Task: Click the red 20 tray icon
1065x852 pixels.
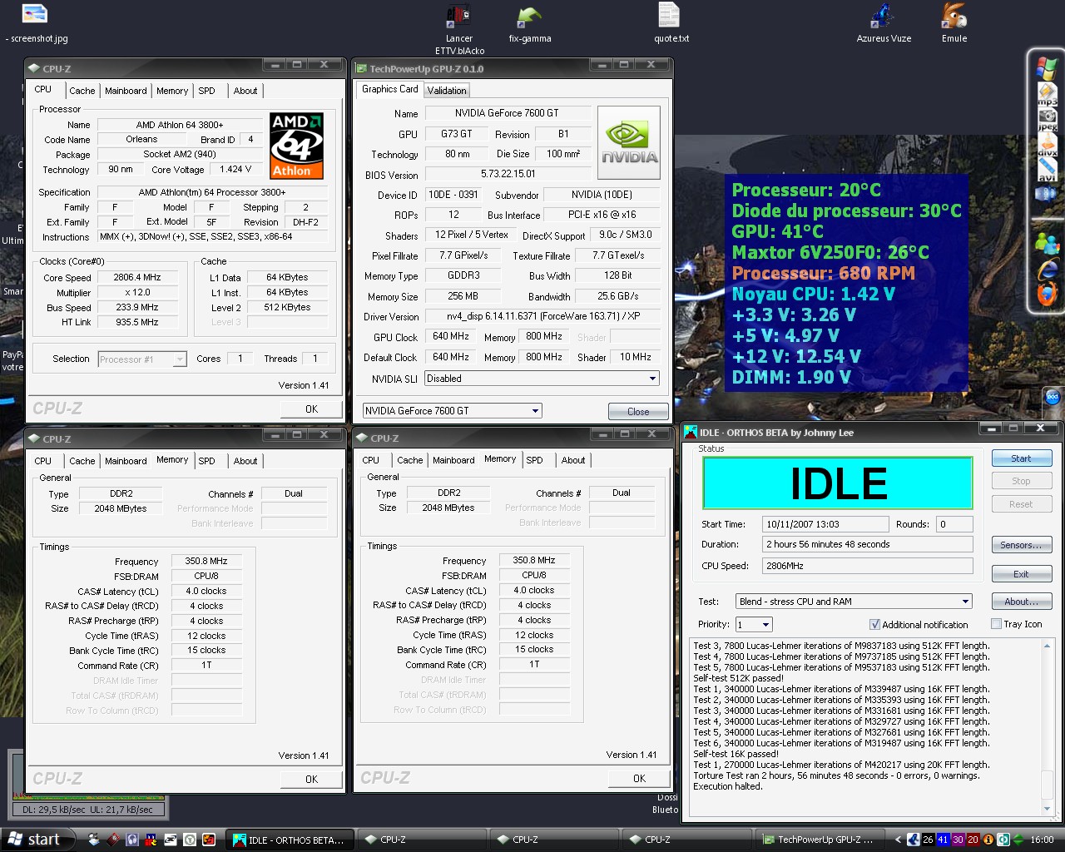Action: [x=973, y=840]
